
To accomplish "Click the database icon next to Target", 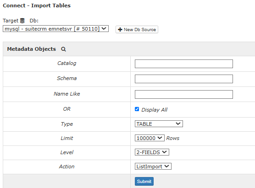I will [22, 21].
